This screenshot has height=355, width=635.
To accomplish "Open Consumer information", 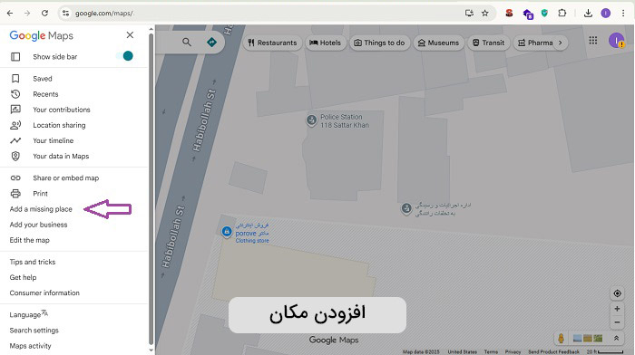I will click(x=44, y=293).
